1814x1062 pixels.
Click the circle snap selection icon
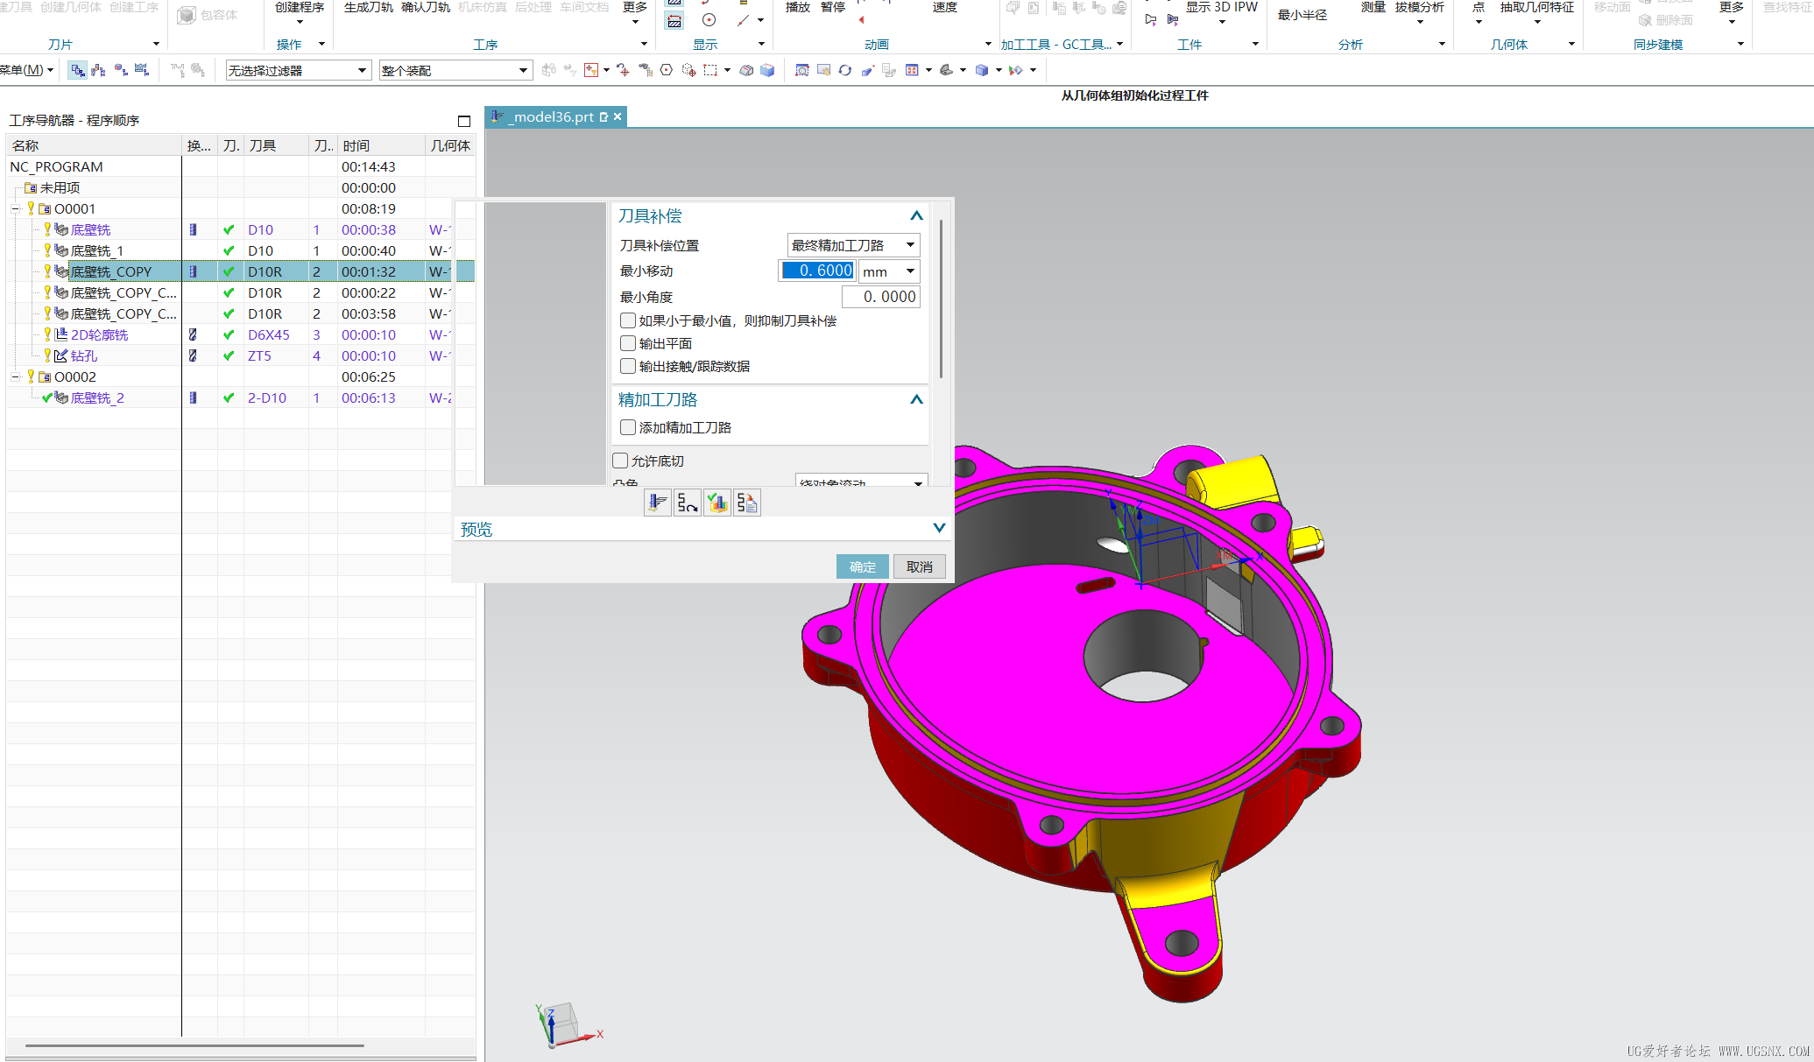pyautogui.click(x=667, y=70)
